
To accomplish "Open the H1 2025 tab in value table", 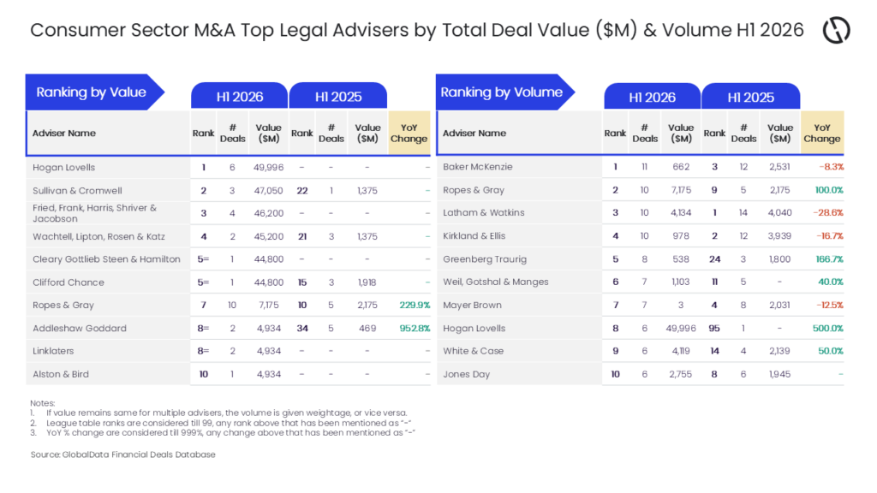I will [338, 96].
